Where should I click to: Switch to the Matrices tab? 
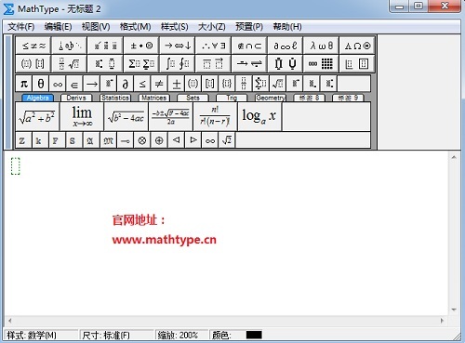154,98
